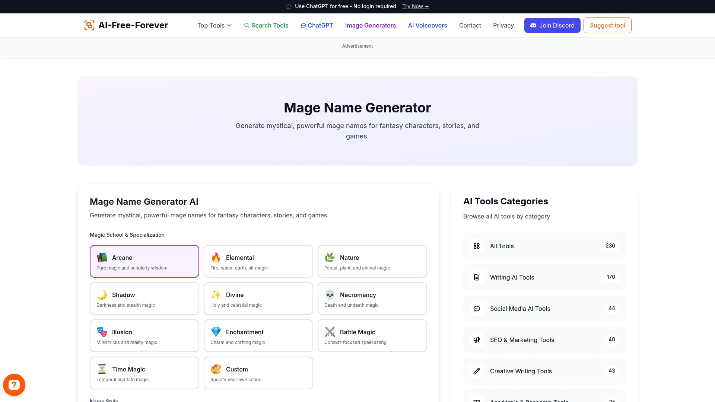Image resolution: width=715 pixels, height=402 pixels.
Task: Select the Time Magic specialization
Action: 144,373
